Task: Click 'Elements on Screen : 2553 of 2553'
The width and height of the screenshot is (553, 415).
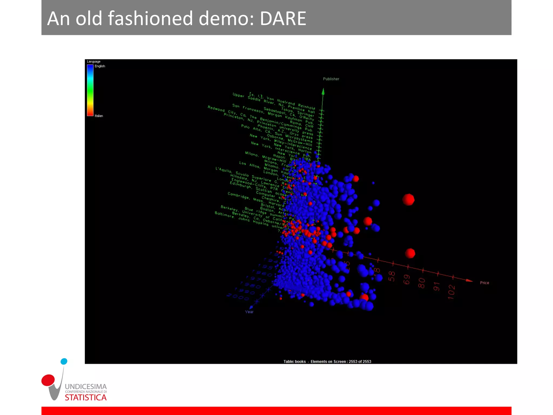Action: tap(341, 362)
